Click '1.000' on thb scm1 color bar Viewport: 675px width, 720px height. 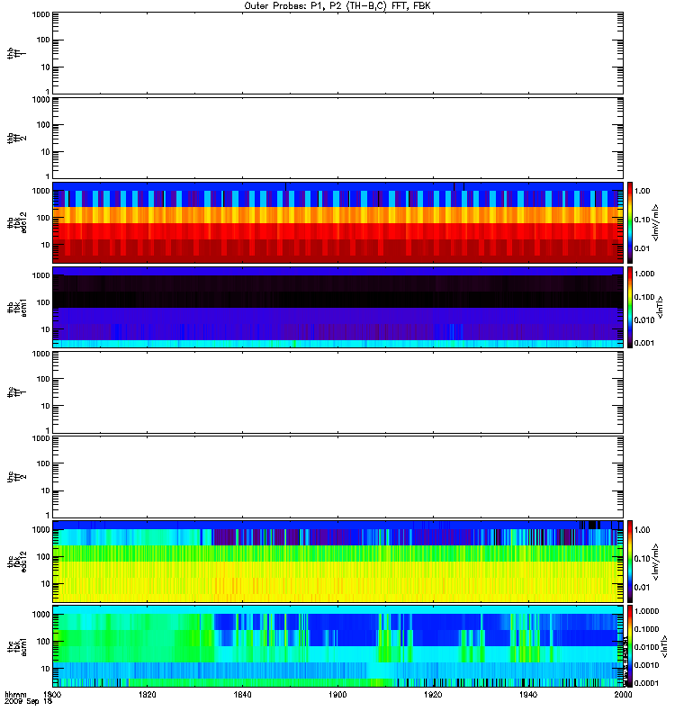coord(644,274)
